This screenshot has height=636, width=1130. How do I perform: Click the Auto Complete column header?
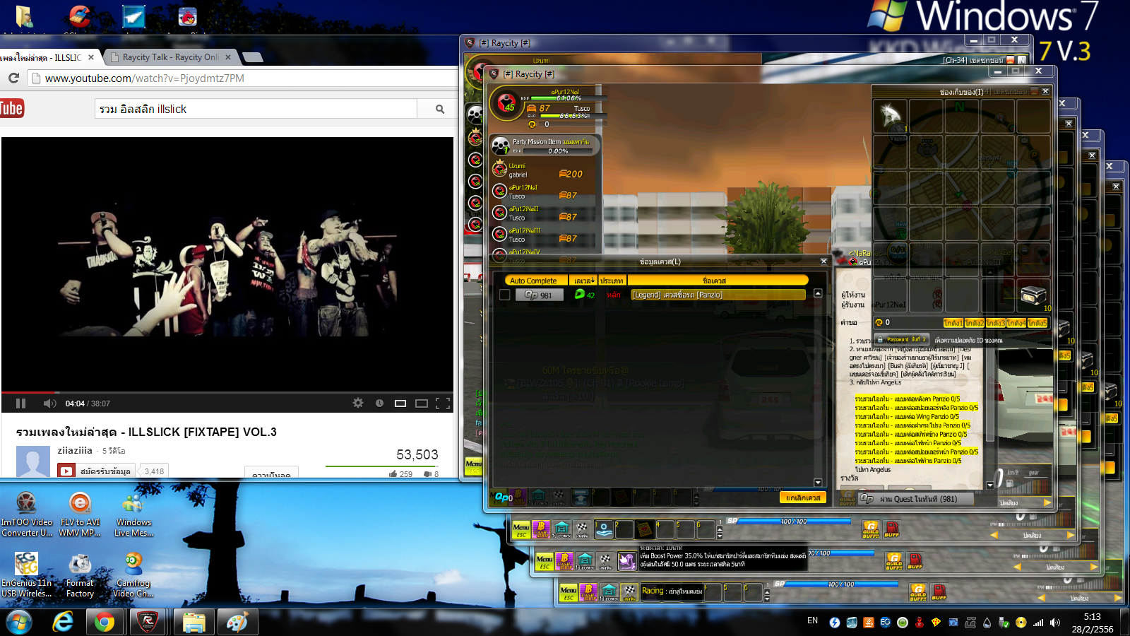coord(533,281)
